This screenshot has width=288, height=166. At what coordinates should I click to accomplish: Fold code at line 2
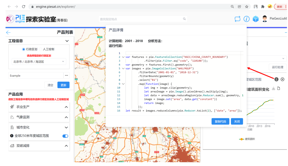point(123,57)
